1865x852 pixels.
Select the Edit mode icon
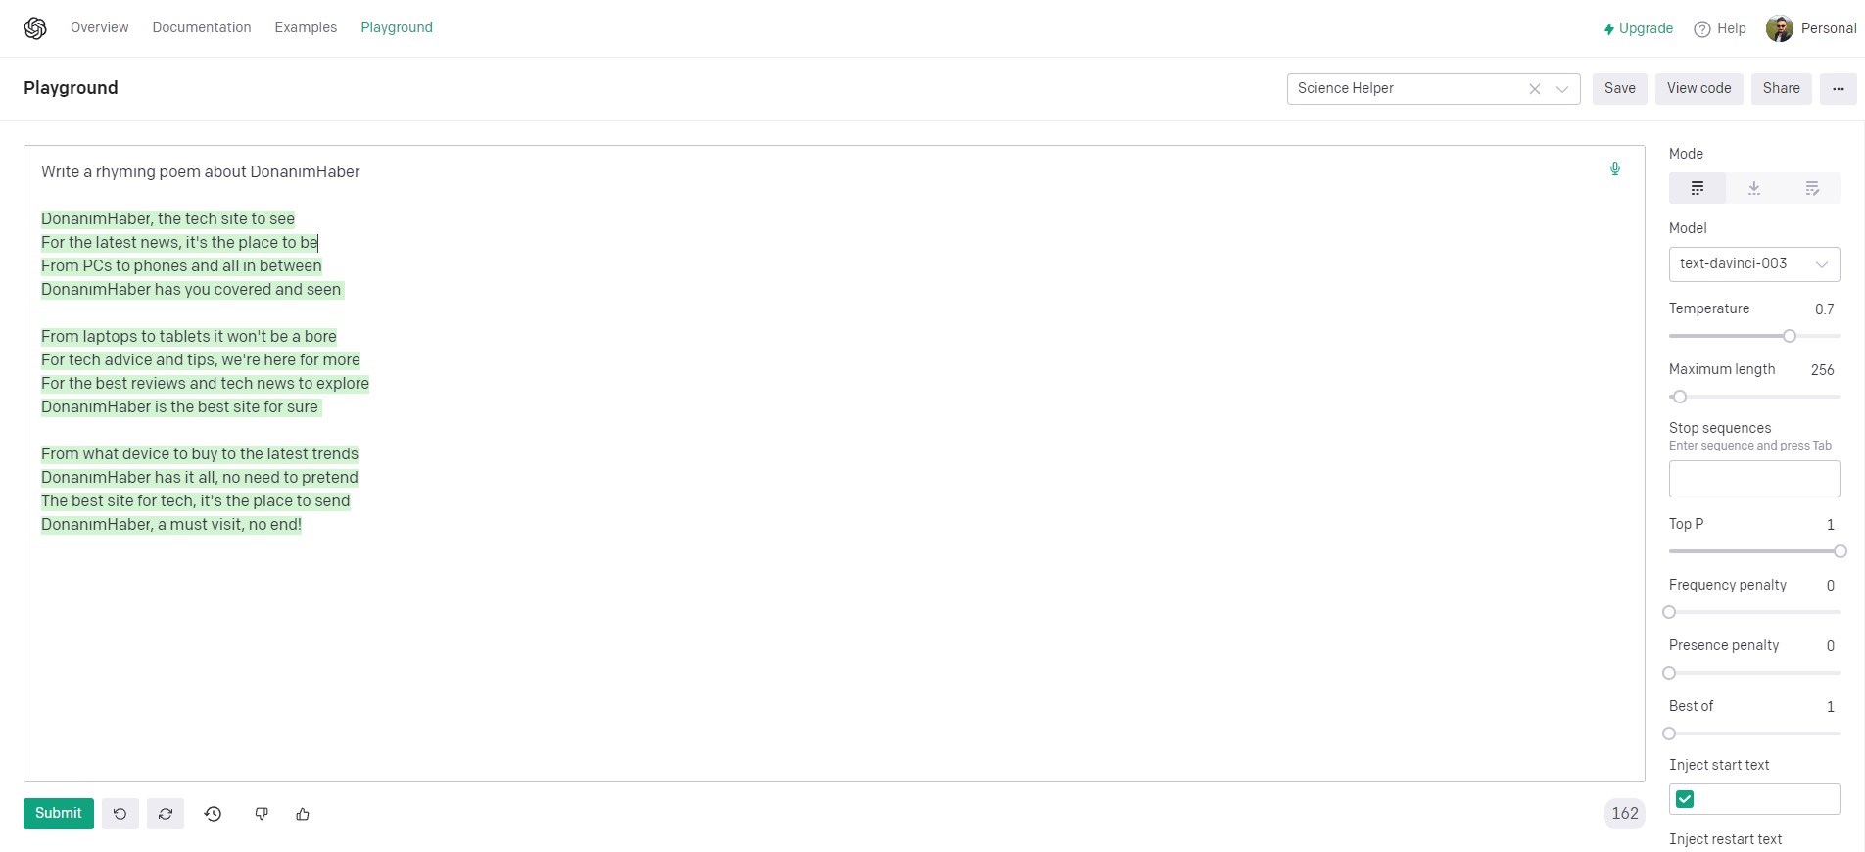click(1812, 188)
